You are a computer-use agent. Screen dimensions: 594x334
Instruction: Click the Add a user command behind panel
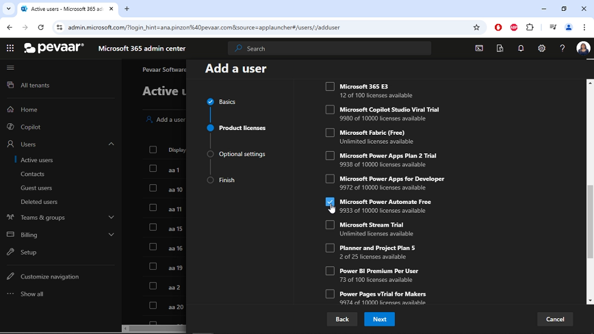[166, 120]
